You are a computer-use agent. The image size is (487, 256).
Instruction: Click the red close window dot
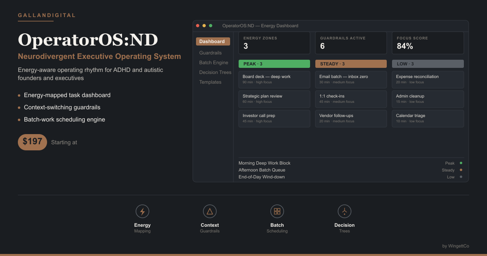(x=198, y=26)
